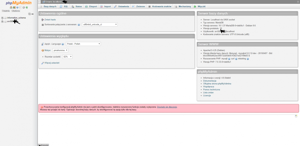The image size is (300, 146).
Task: Open the MySQL documentation page icon in sidebar
Action: pyautogui.click(x=20, y=7)
